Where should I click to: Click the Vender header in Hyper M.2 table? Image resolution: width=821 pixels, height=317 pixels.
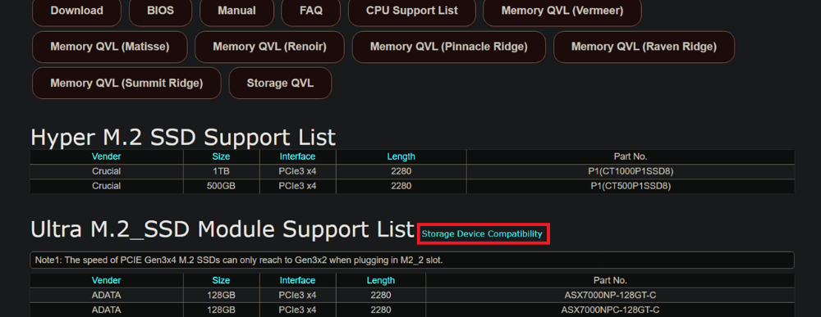[106, 156]
